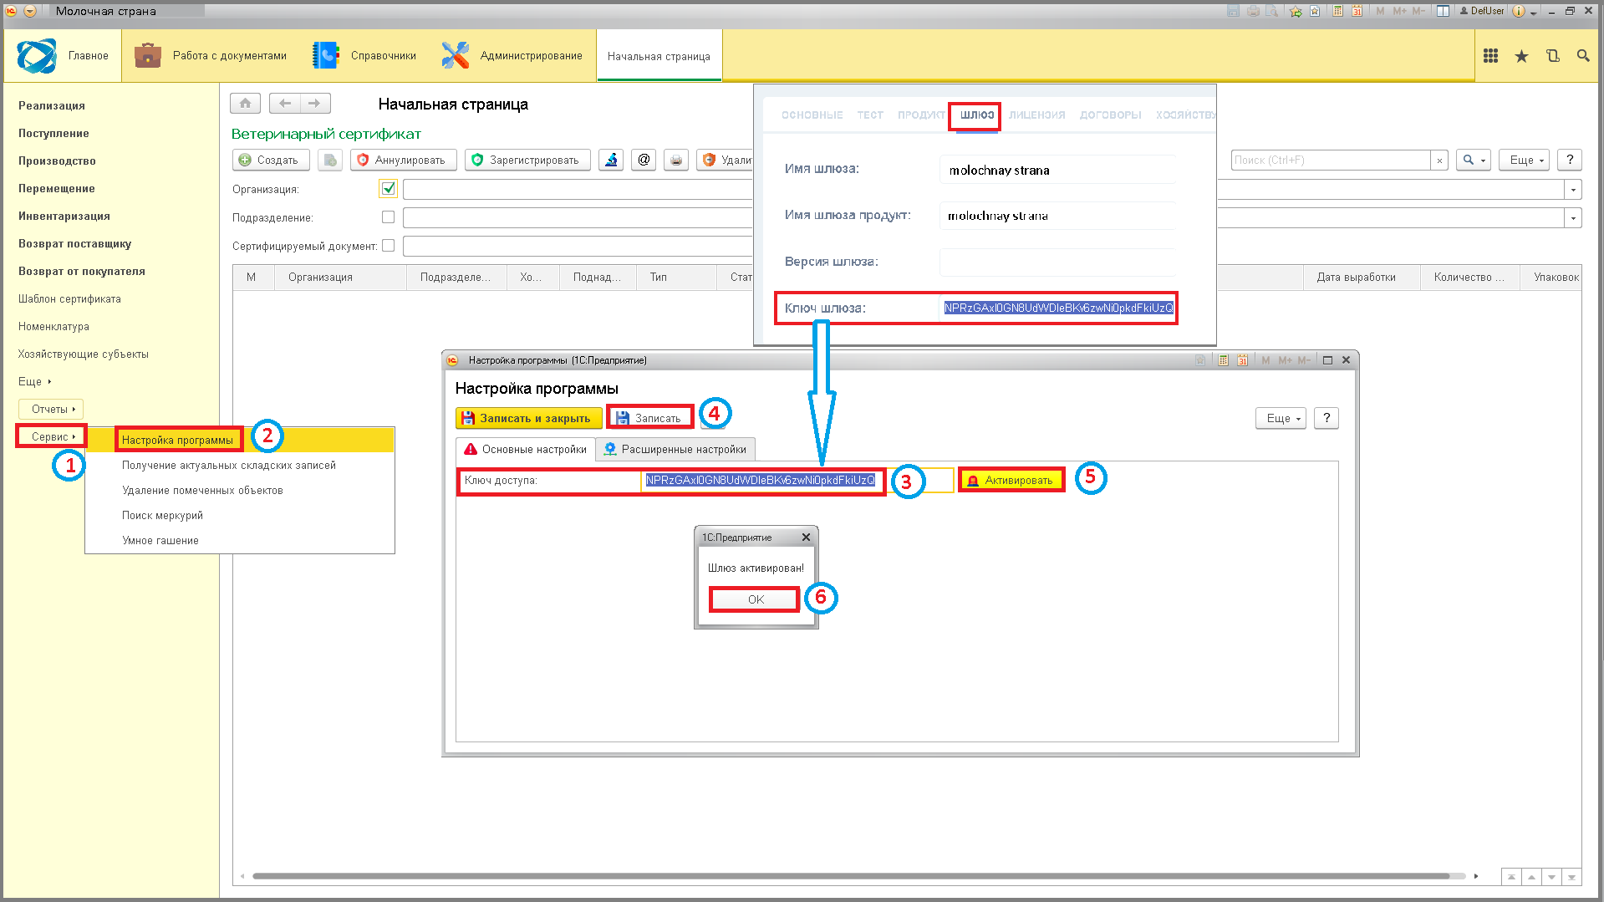1604x902 pixels.
Task: Click the Аннулировать button
Action: click(403, 160)
